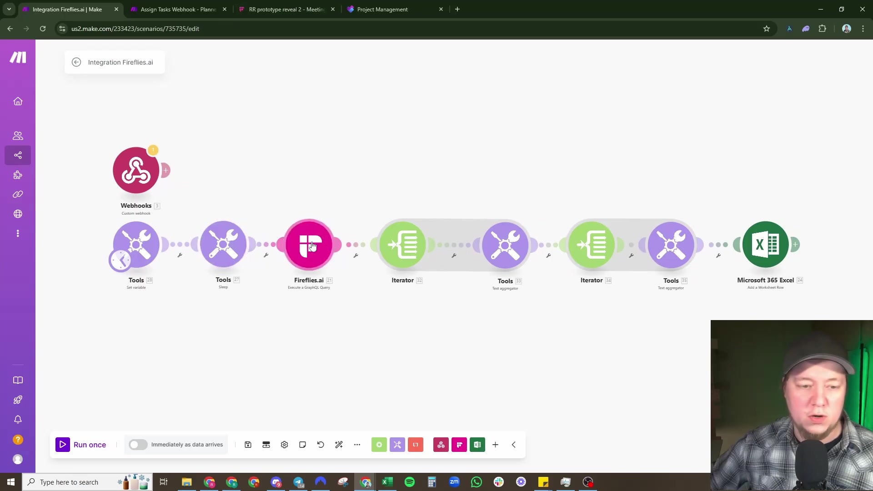Click the browser address bar URL
Image resolution: width=873 pixels, height=491 pixels.
[x=135, y=29]
